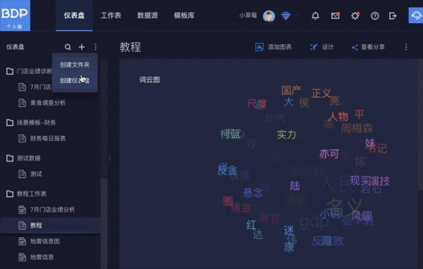The image size is (423, 269).
Task: Click the word 悬念 in word cloud
Action: (253, 193)
